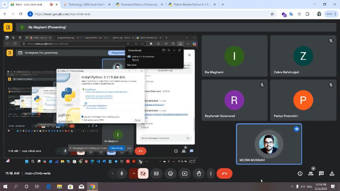Switch to Download Python tab
Screen dimensions: 340x191
(139, 4)
